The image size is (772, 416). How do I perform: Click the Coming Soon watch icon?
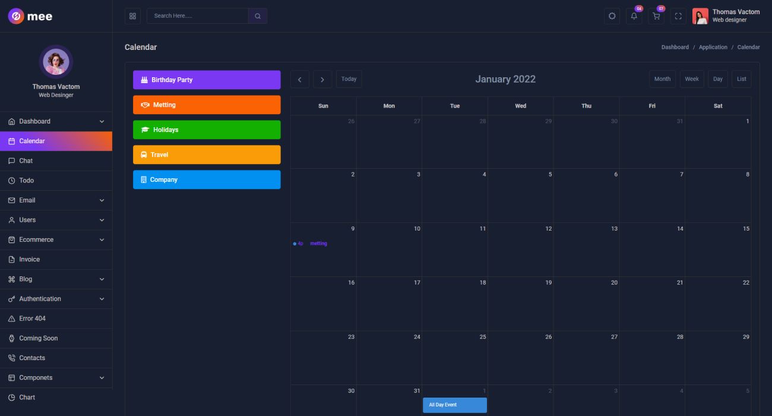(11, 338)
